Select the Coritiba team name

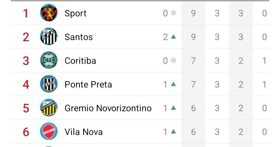coord(80,61)
